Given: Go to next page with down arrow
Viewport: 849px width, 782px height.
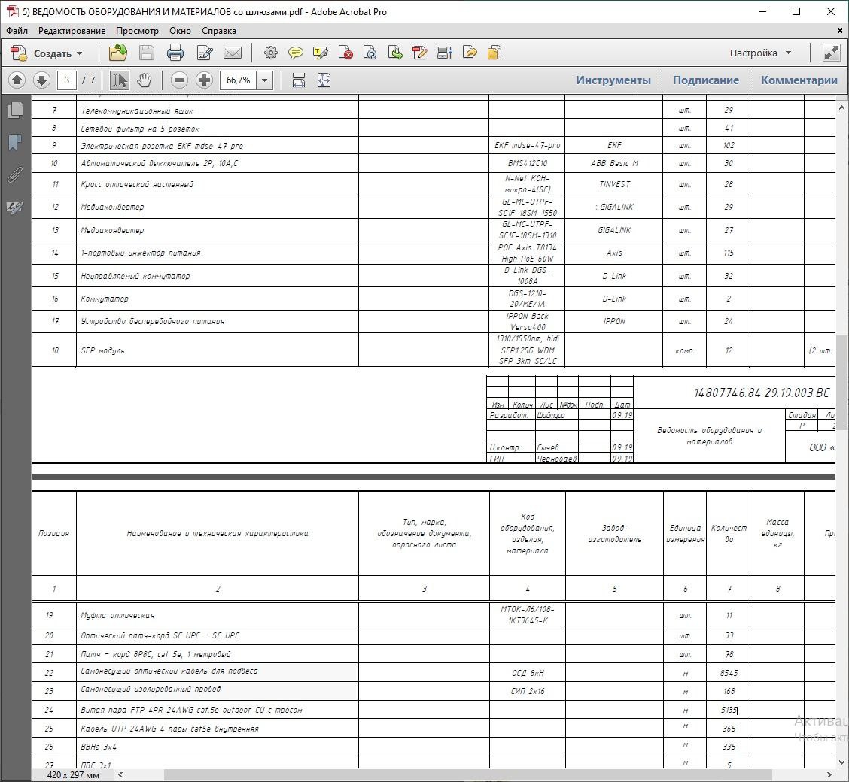Looking at the screenshot, I should click(x=41, y=80).
